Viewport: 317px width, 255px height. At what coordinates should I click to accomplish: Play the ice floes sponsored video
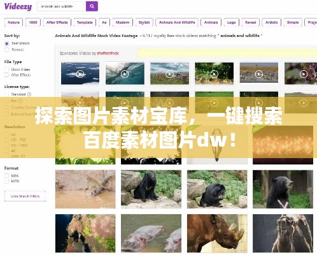pos(80,74)
